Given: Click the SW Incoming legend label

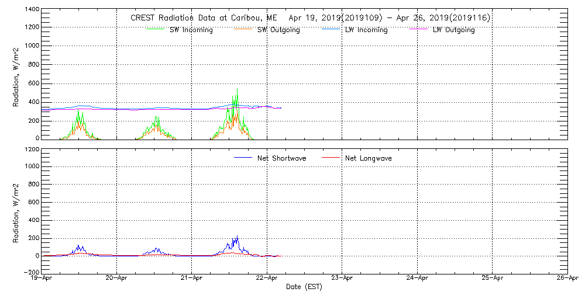Looking at the screenshot, I should click(x=190, y=30).
